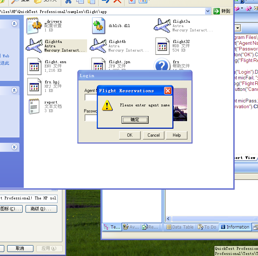The width and height of the screenshot is (258, 256).
Task: Click the Cut scissors icon in Explorer toolbar
Action: point(68,2)
